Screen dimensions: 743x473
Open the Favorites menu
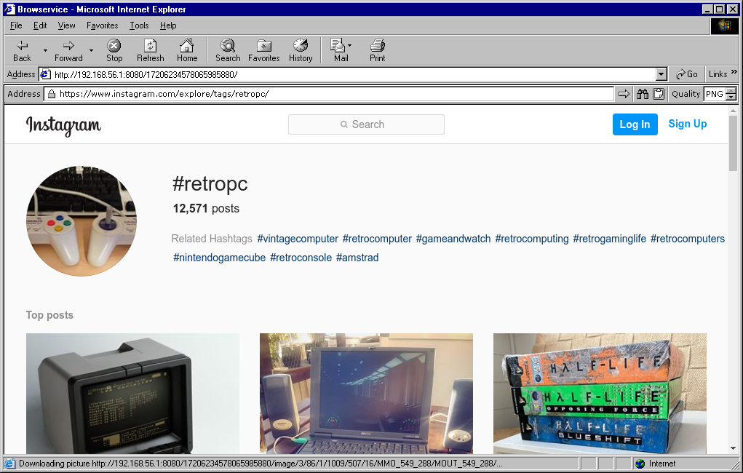click(103, 25)
